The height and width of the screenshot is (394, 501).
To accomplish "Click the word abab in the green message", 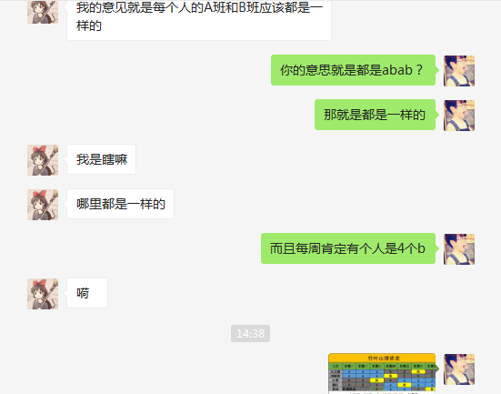I will coord(397,70).
